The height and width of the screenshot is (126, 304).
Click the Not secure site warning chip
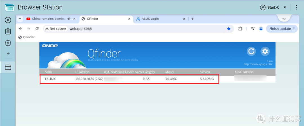(x=55, y=29)
